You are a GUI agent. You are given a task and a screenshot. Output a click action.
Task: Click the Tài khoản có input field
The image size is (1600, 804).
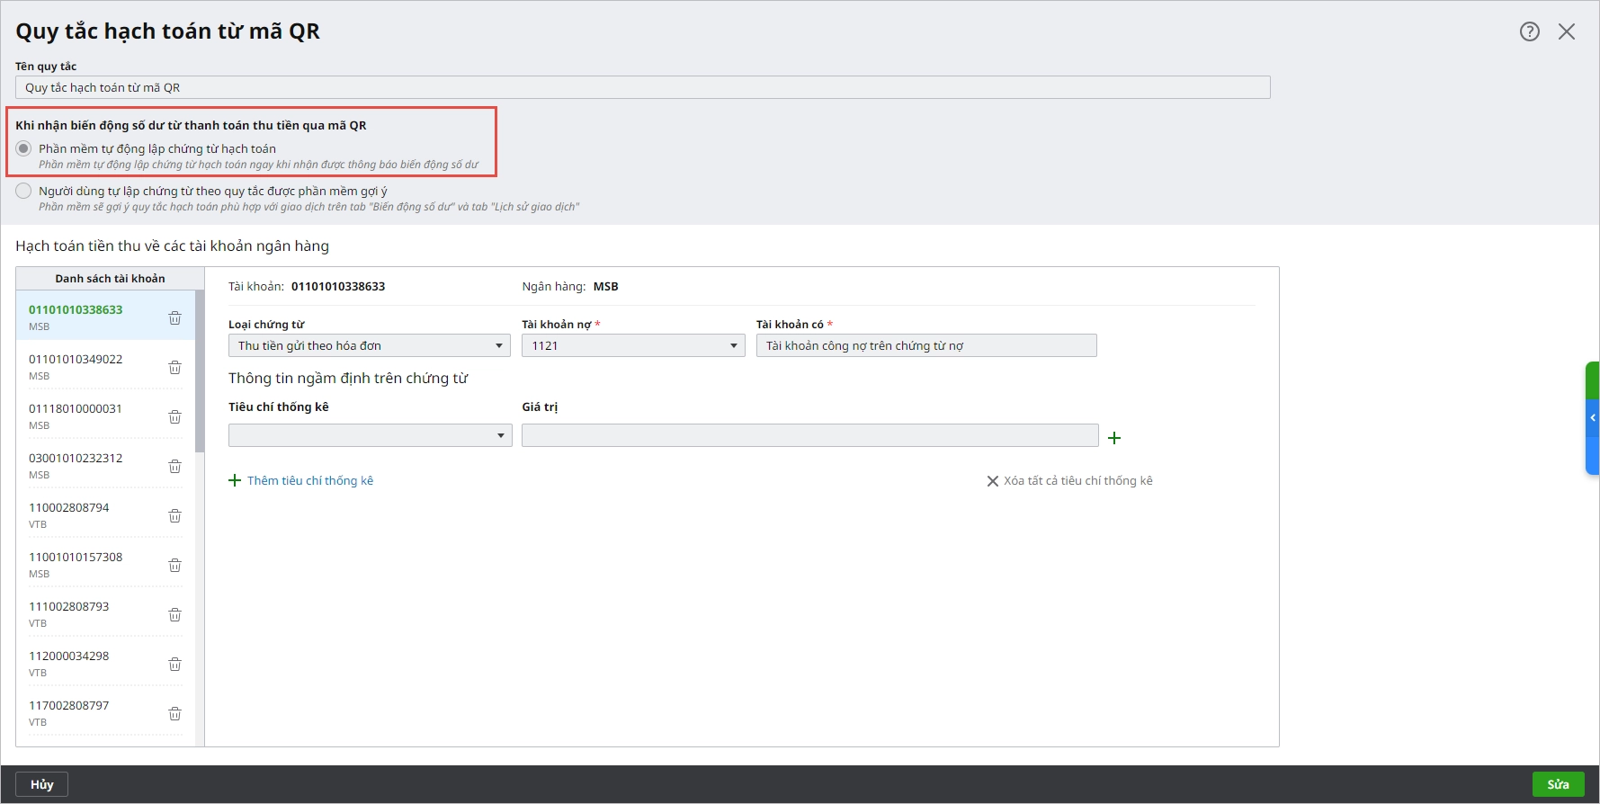926,345
